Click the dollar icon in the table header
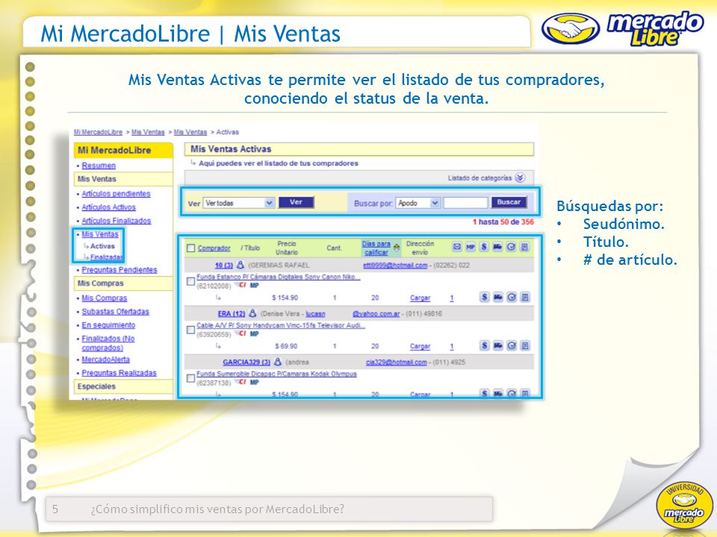The width and height of the screenshot is (717, 537). tap(484, 247)
